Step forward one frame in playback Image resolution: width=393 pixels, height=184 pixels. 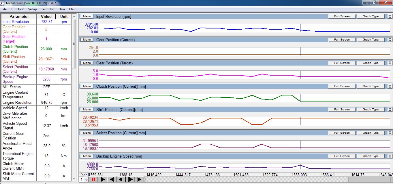tap(130, 179)
